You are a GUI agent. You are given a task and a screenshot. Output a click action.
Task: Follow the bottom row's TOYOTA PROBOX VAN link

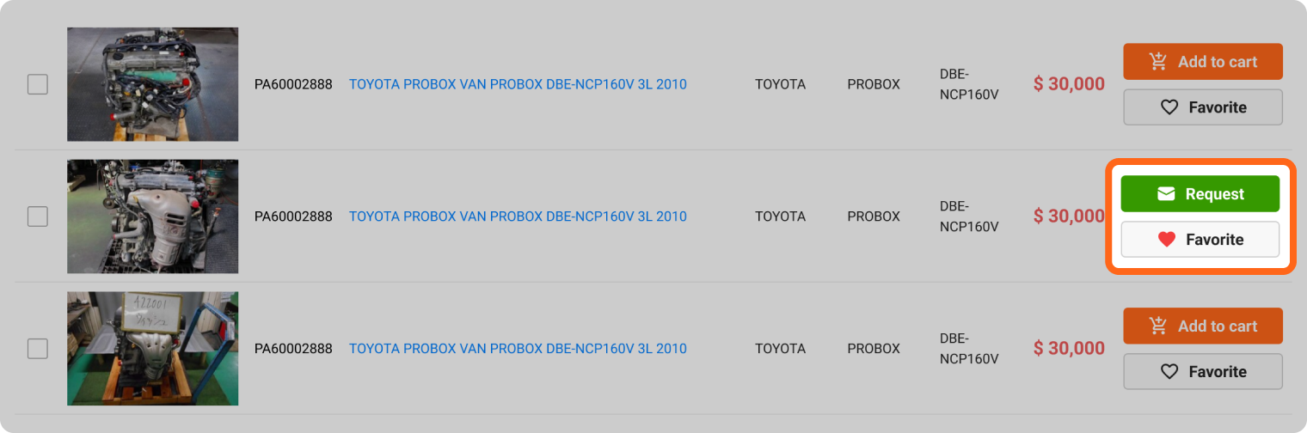[x=518, y=349]
